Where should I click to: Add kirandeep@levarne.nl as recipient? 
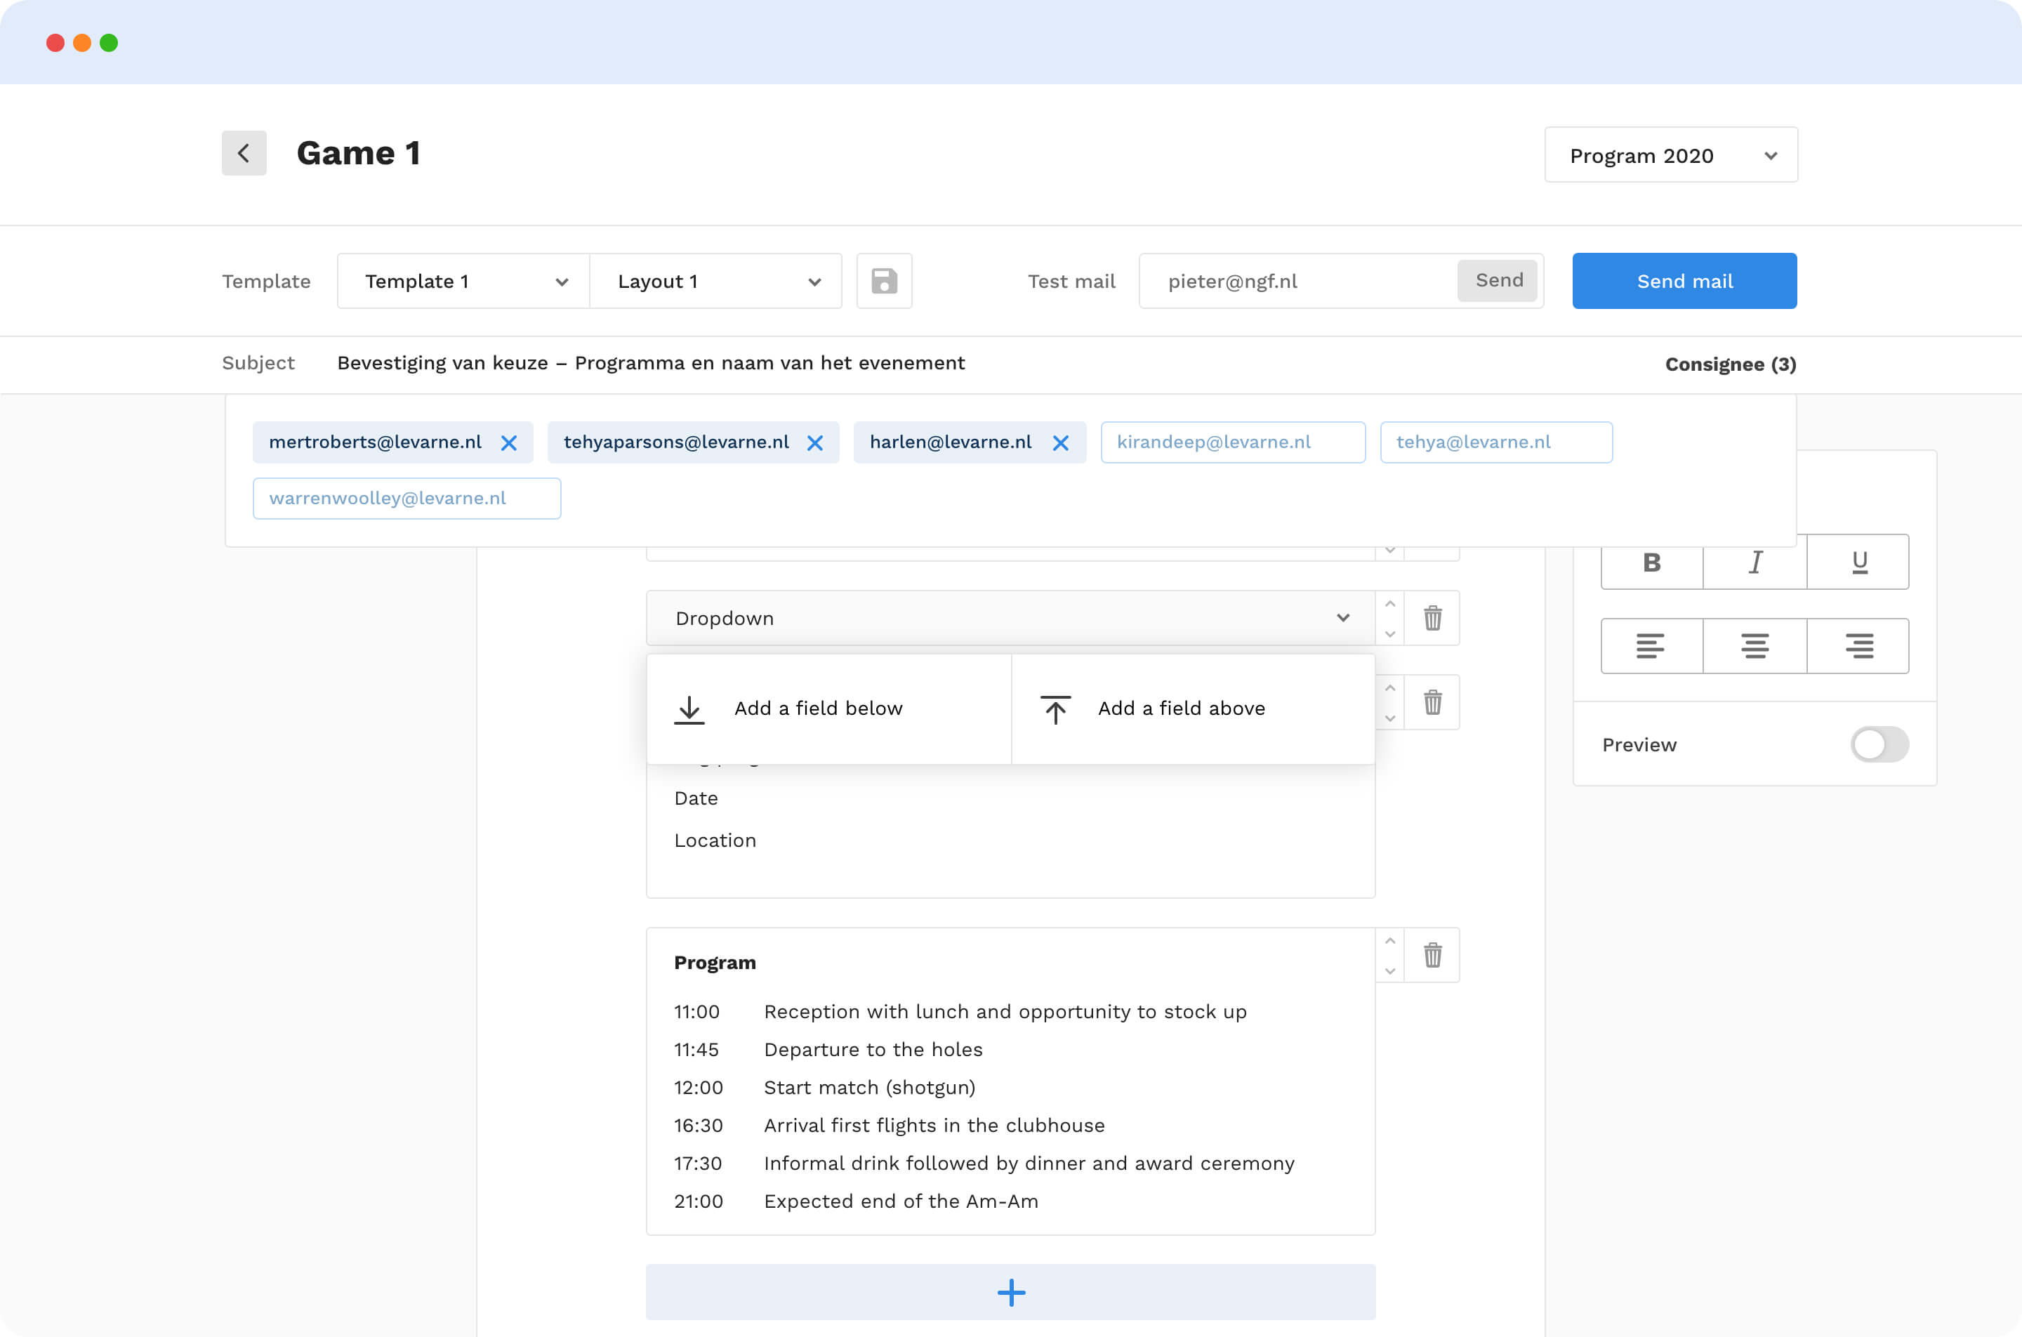click(1233, 442)
